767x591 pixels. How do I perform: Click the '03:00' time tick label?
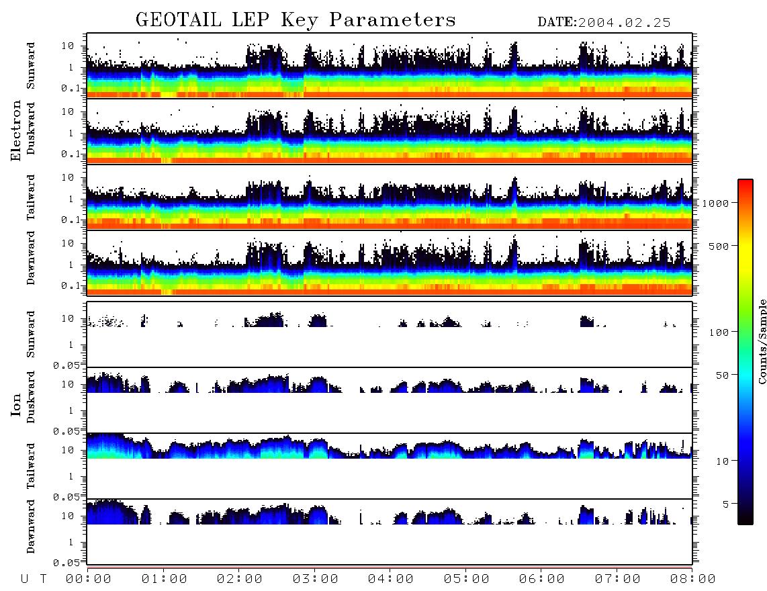315,579
